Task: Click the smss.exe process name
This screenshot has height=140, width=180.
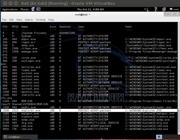Action: coord(28,45)
